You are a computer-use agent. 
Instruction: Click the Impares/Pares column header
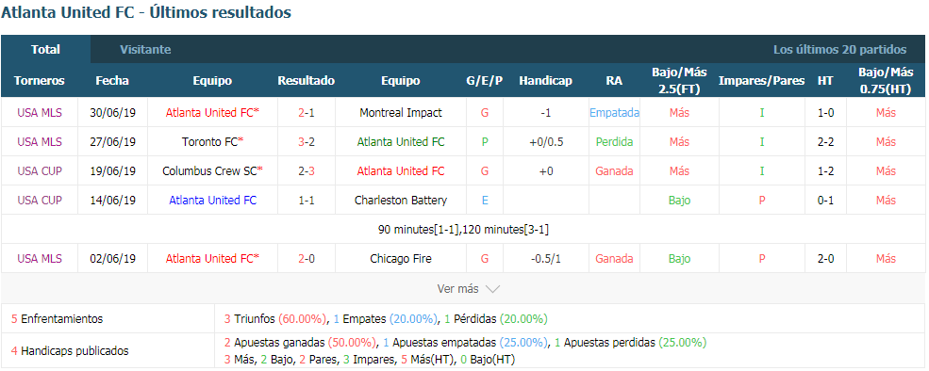pos(761,80)
